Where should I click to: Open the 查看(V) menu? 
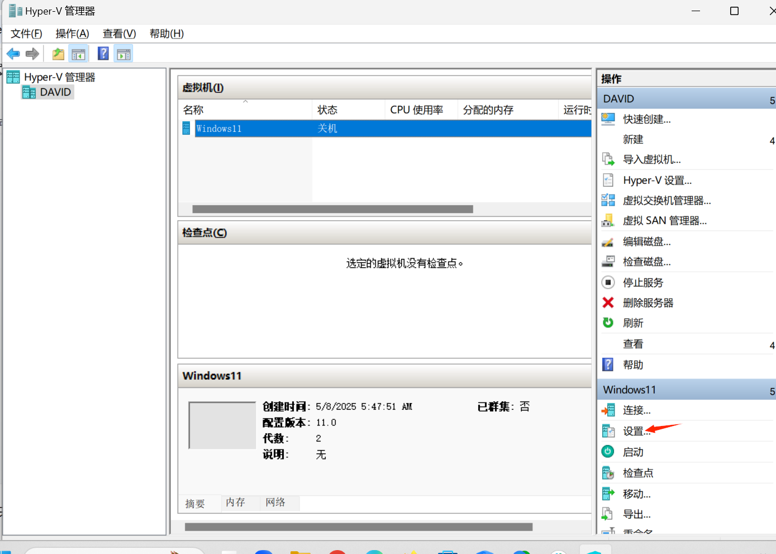(x=120, y=34)
